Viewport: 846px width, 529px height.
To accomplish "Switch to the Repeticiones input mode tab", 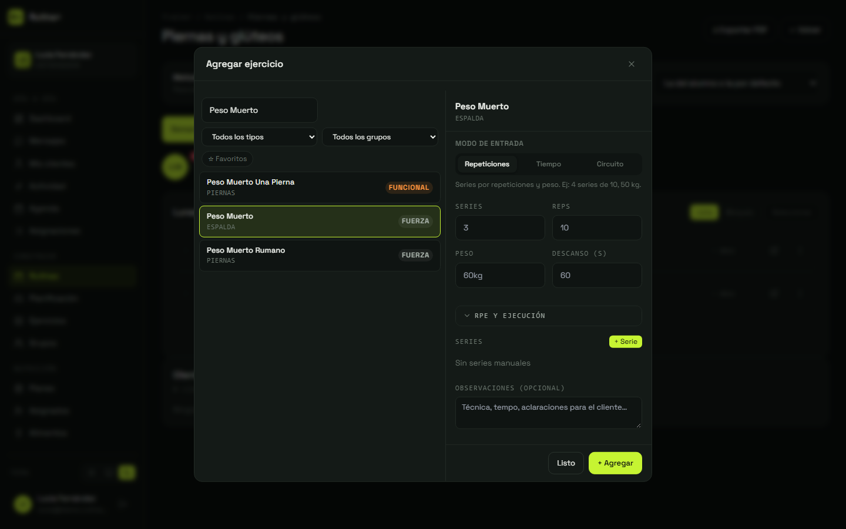I will pos(487,164).
